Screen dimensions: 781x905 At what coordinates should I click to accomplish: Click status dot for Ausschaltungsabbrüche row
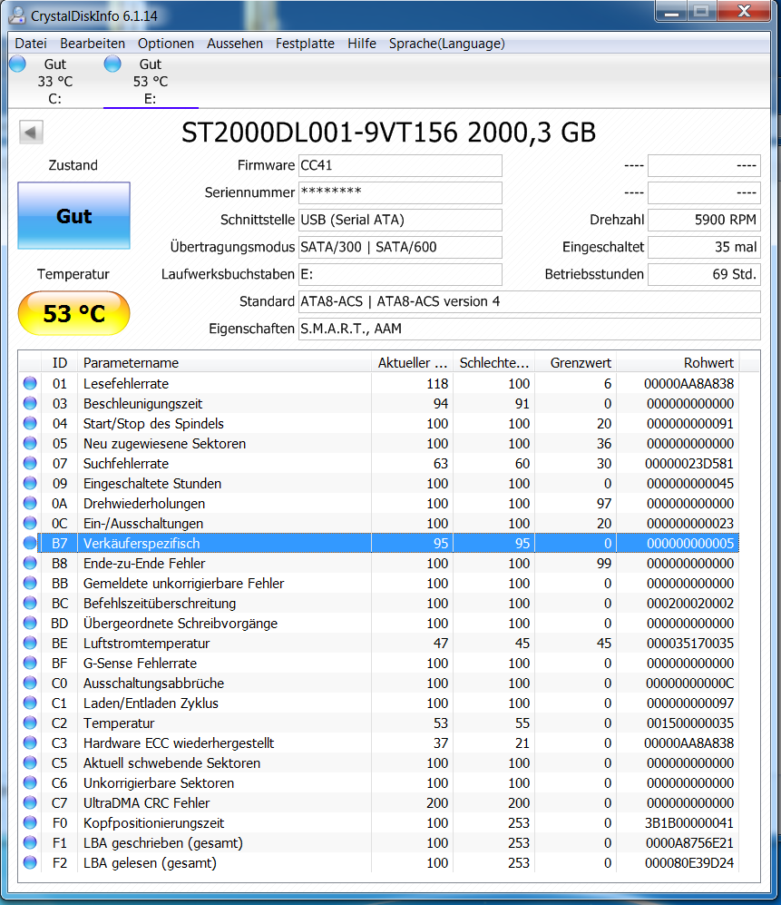30,683
